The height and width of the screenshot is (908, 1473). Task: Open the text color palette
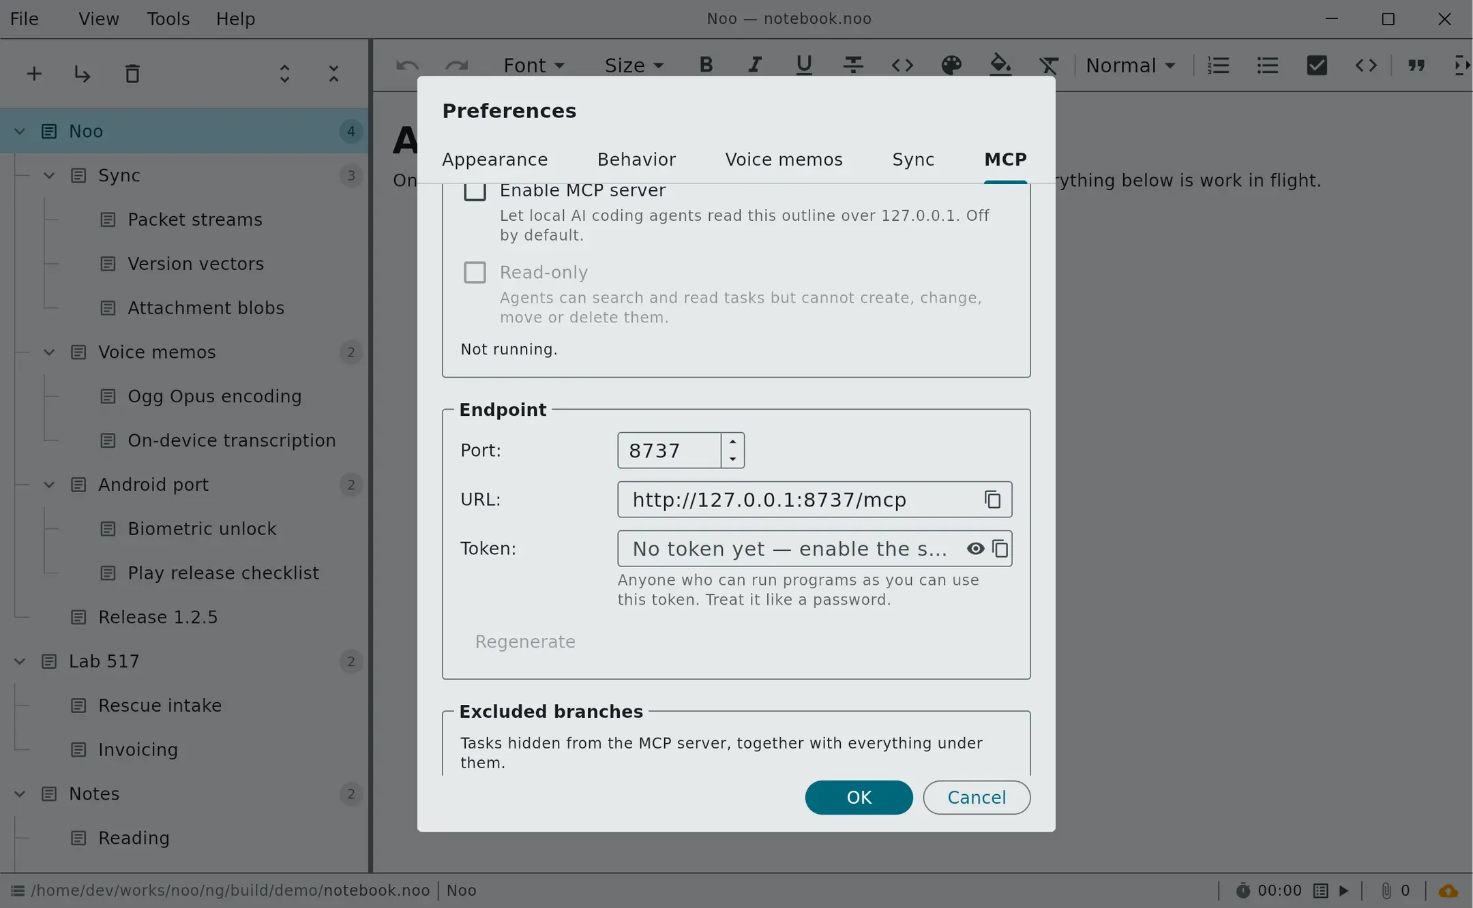click(x=951, y=65)
